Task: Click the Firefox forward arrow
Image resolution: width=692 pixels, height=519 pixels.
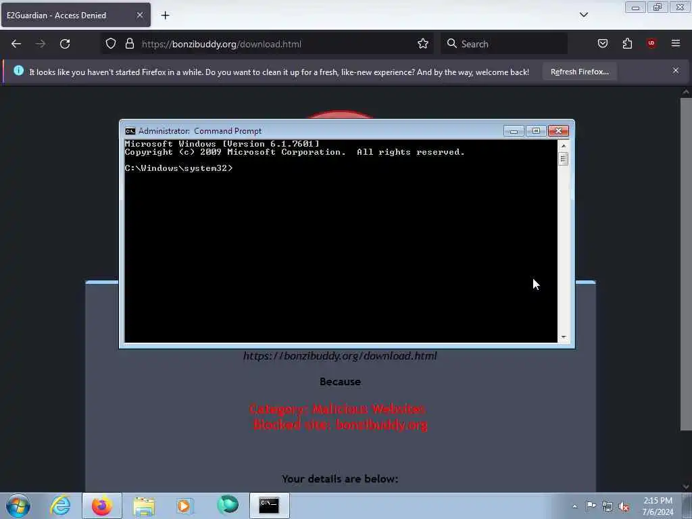Action: point(41,44)
